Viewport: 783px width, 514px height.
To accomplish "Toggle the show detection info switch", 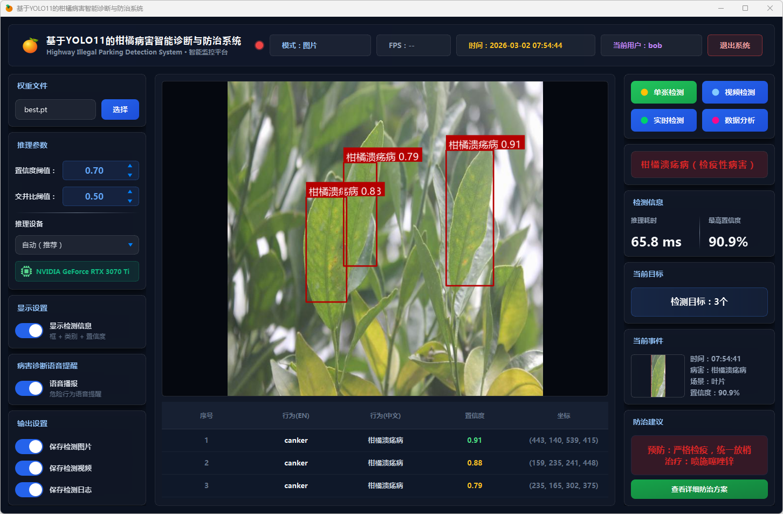I will (x=29, y=331).
